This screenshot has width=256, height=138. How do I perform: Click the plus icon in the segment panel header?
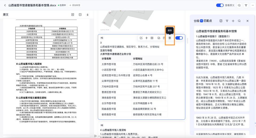(233, 21)
